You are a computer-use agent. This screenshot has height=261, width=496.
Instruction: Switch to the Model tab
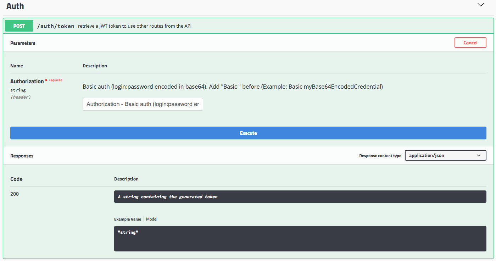tap(151, 219)
